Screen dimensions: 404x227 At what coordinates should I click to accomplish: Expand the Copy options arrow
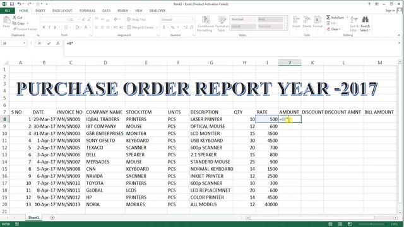[x=28, y=23]
